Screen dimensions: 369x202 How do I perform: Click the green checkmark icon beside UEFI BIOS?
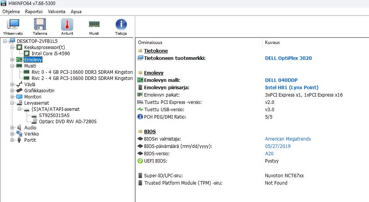tap(140, 161)
